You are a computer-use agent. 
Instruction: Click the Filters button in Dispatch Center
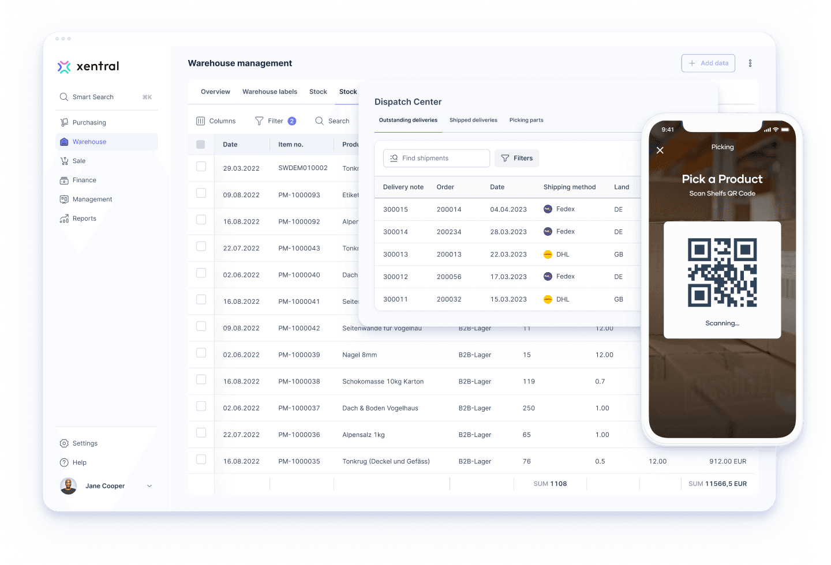tap(516, 158)
